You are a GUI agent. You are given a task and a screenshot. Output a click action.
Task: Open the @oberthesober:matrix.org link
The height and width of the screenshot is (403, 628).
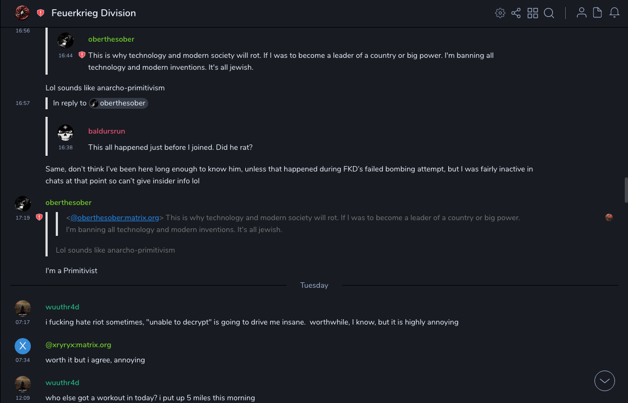click(x=115, y=217)
